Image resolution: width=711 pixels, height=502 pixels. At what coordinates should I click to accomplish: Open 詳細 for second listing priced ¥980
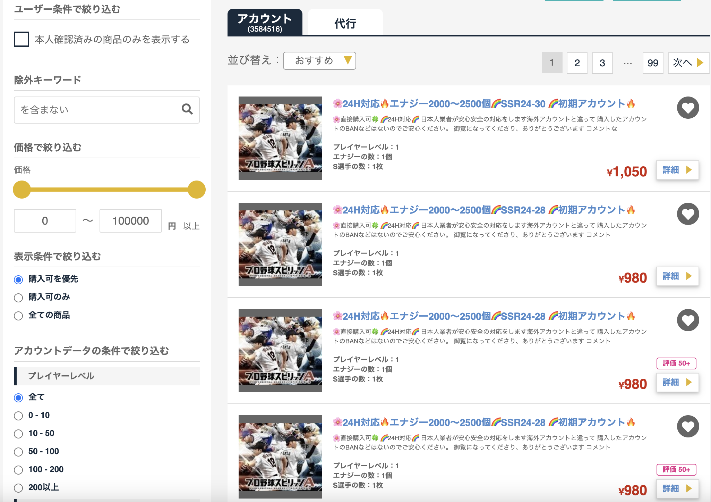pos(677,276)
